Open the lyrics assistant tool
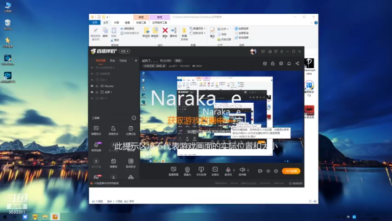392x221 pixels. pyautogui.click(x=131, y=163)
